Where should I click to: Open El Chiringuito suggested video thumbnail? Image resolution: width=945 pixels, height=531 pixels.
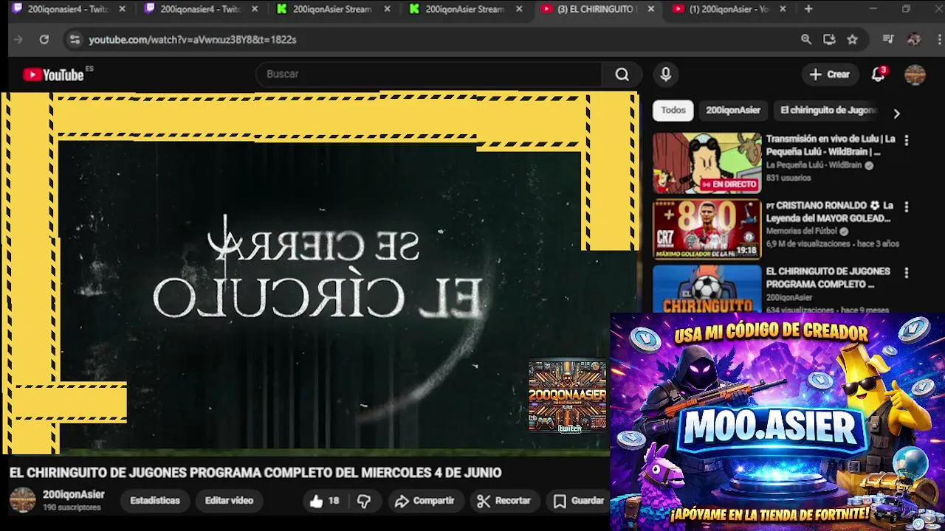pos(707,288)
